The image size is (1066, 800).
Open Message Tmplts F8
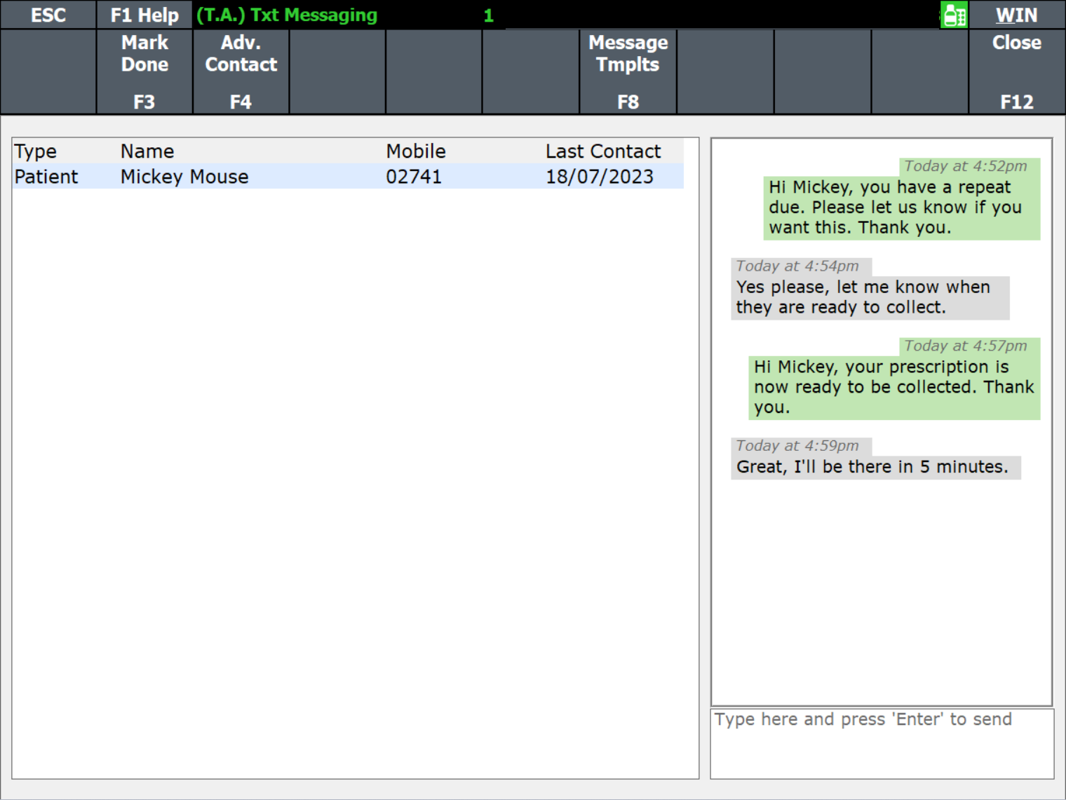point(628,72)
